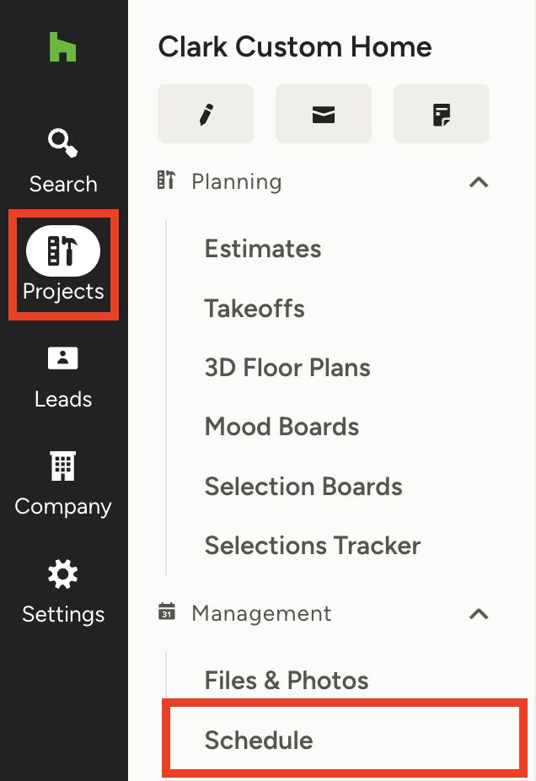Image resolution: width=536 pixels, height=781 pixels.
Task: Open Search from the sidebar
Action: pos(62,161)
